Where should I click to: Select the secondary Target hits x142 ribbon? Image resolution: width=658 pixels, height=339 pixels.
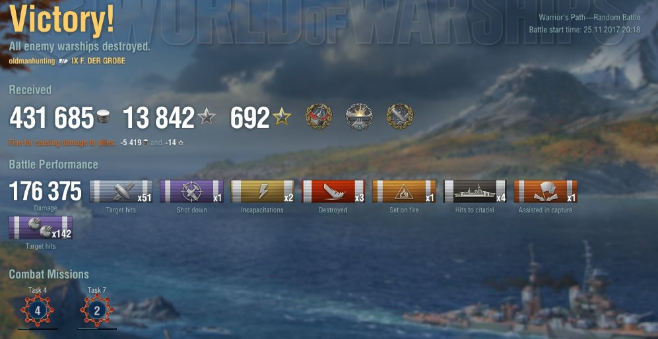pos(40,228)
